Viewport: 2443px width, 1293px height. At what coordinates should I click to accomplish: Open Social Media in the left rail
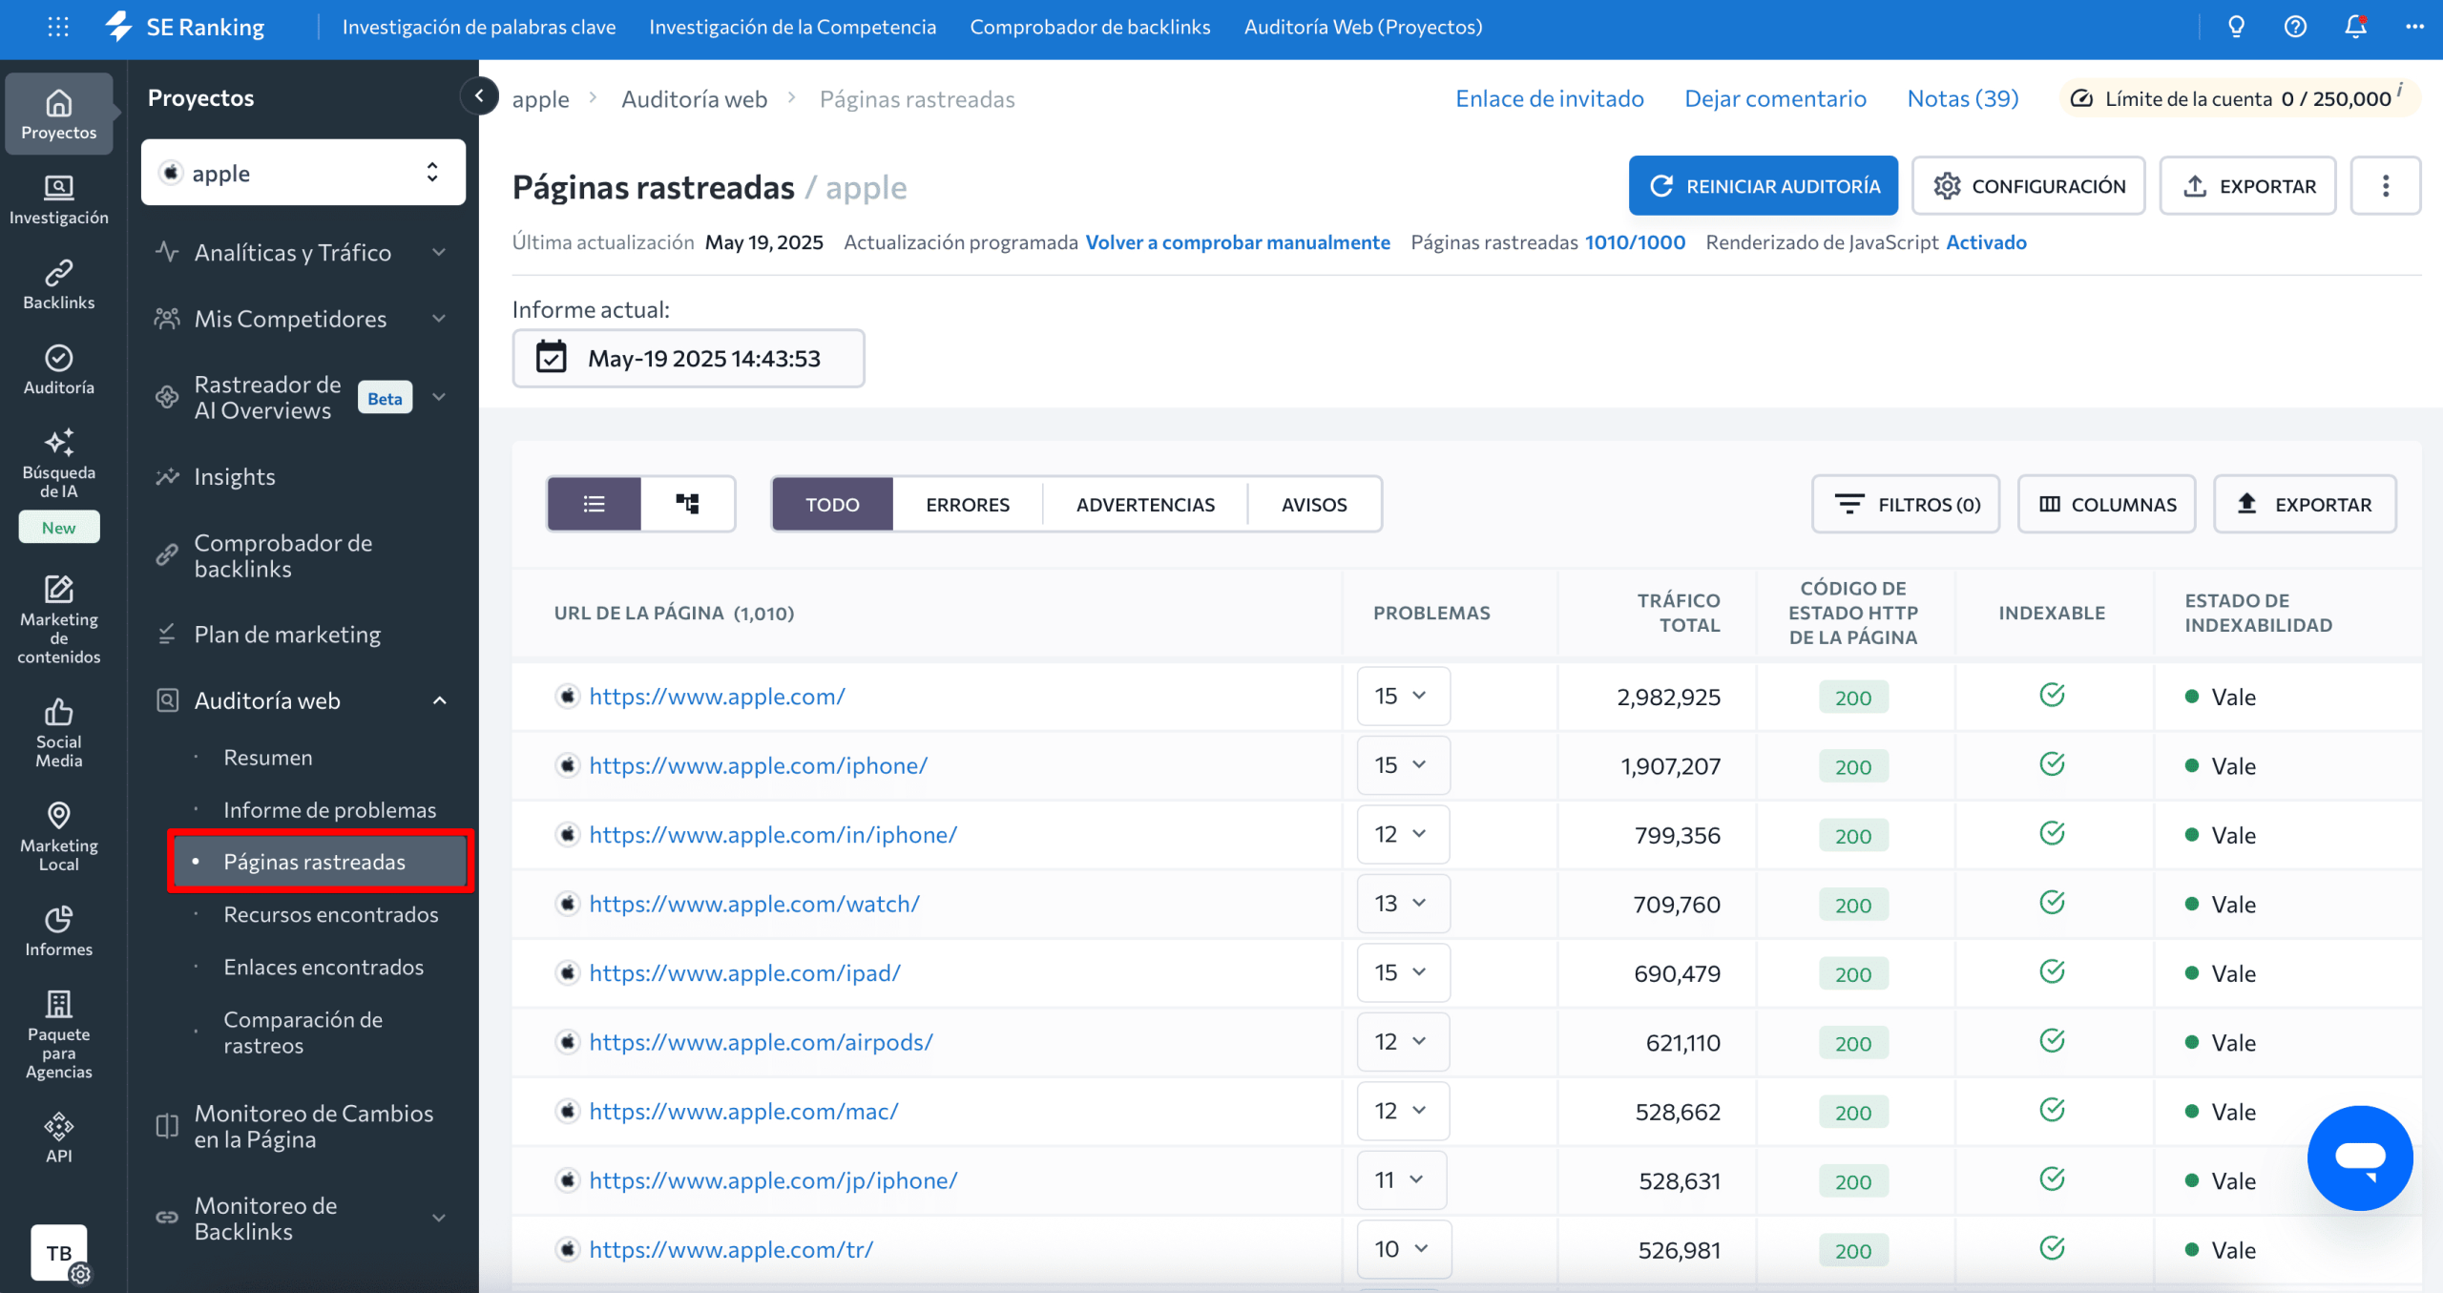58,732
